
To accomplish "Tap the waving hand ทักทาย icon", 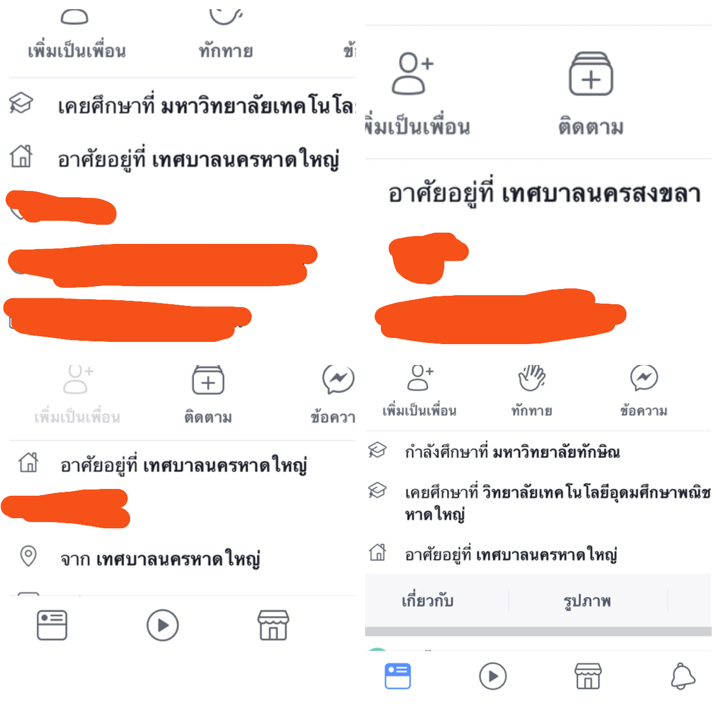I will coord(532,377).
